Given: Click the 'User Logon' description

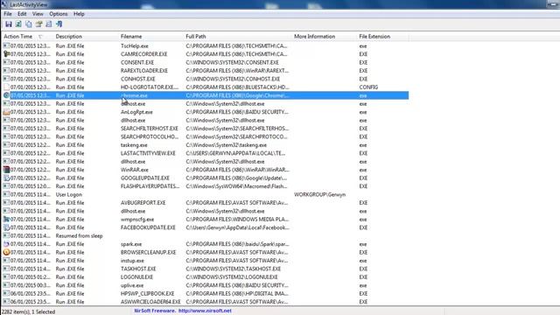Looking at the screenshot, I should click(x=69, y=194).
